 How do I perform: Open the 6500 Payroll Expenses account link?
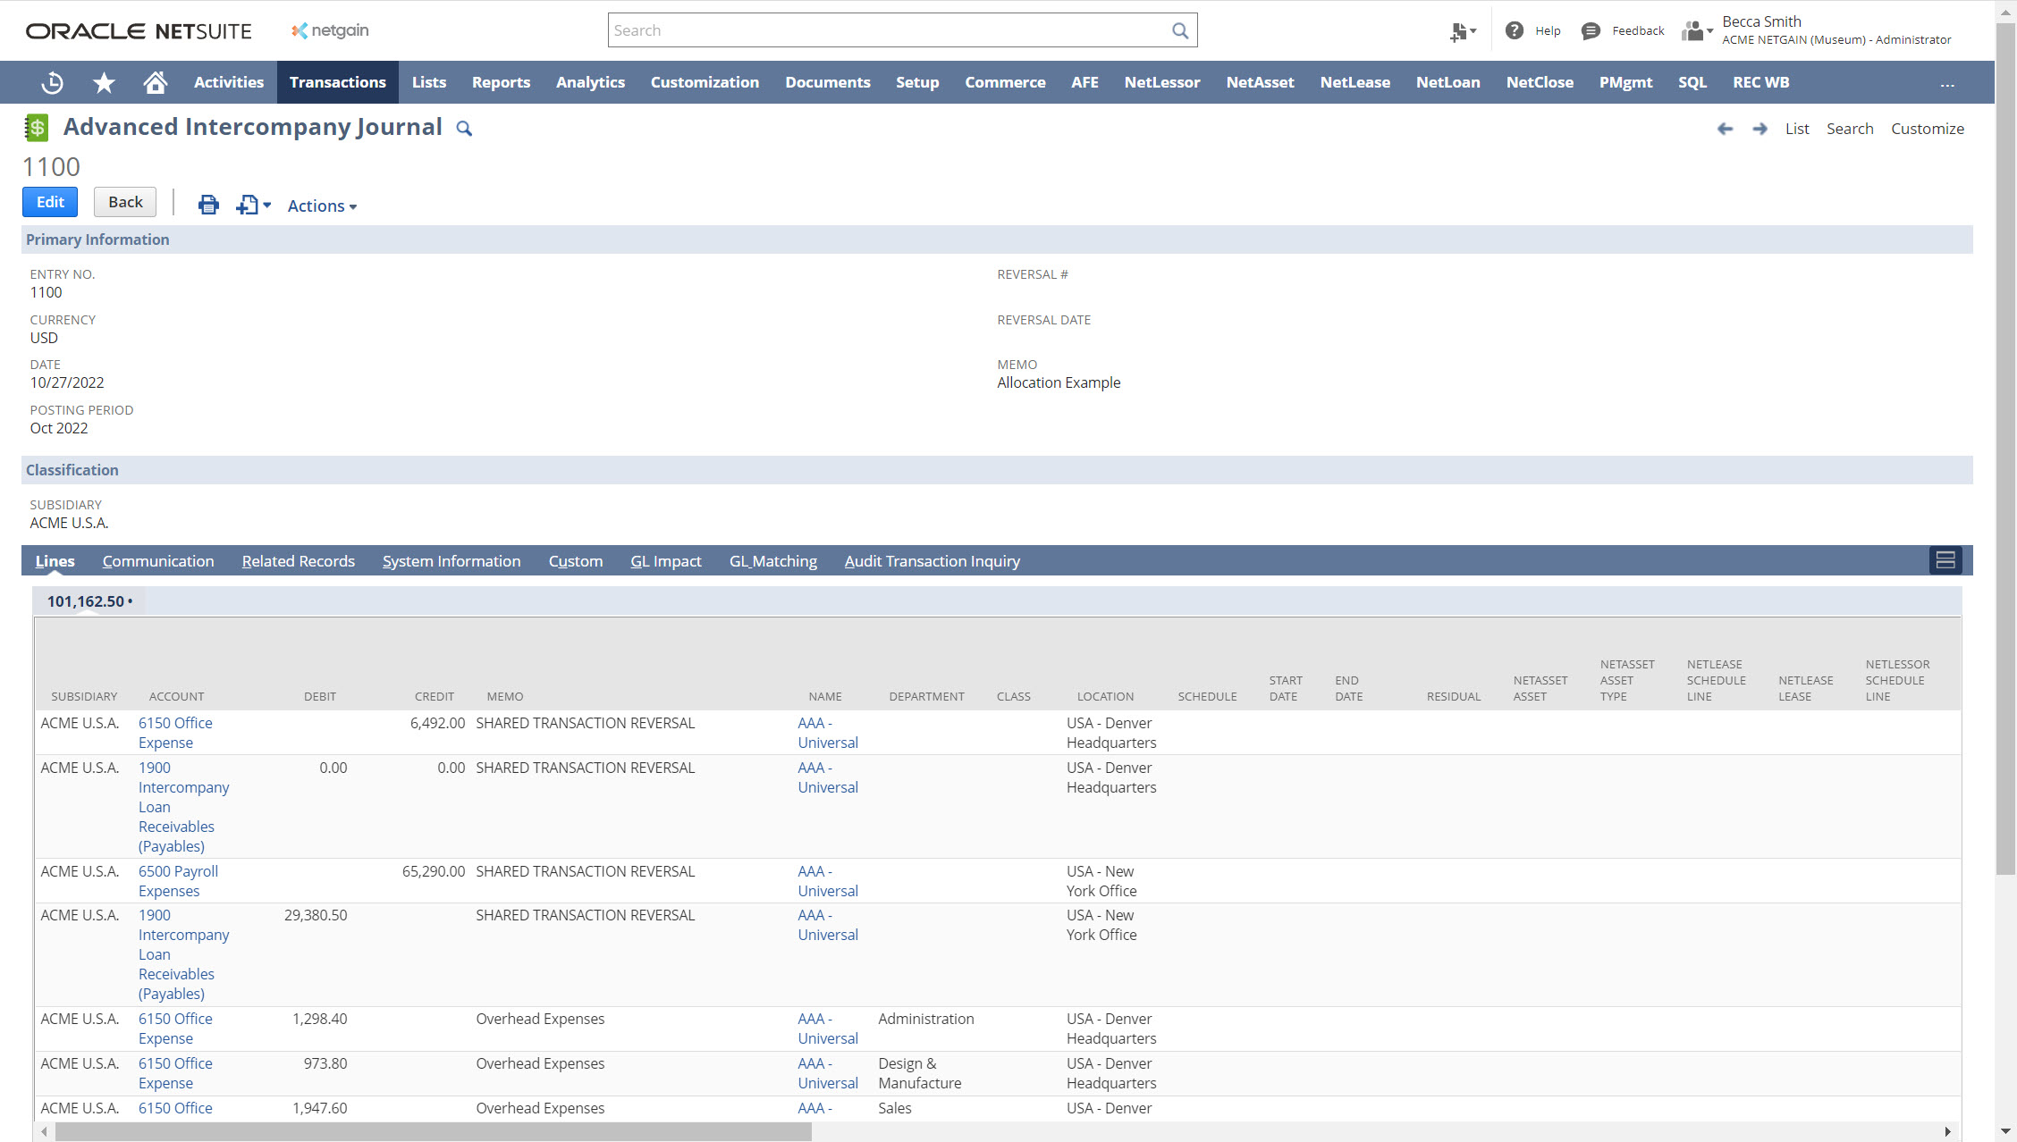point(178,881)
